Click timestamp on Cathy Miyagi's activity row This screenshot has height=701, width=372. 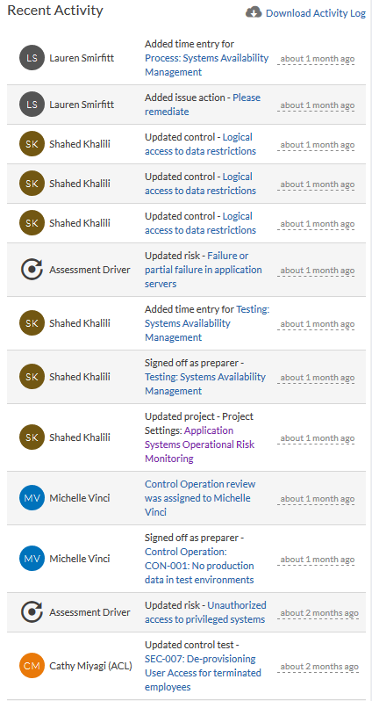coord(319,667)
